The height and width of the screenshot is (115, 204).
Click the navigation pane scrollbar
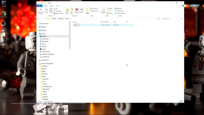click(x=70, y=35)
